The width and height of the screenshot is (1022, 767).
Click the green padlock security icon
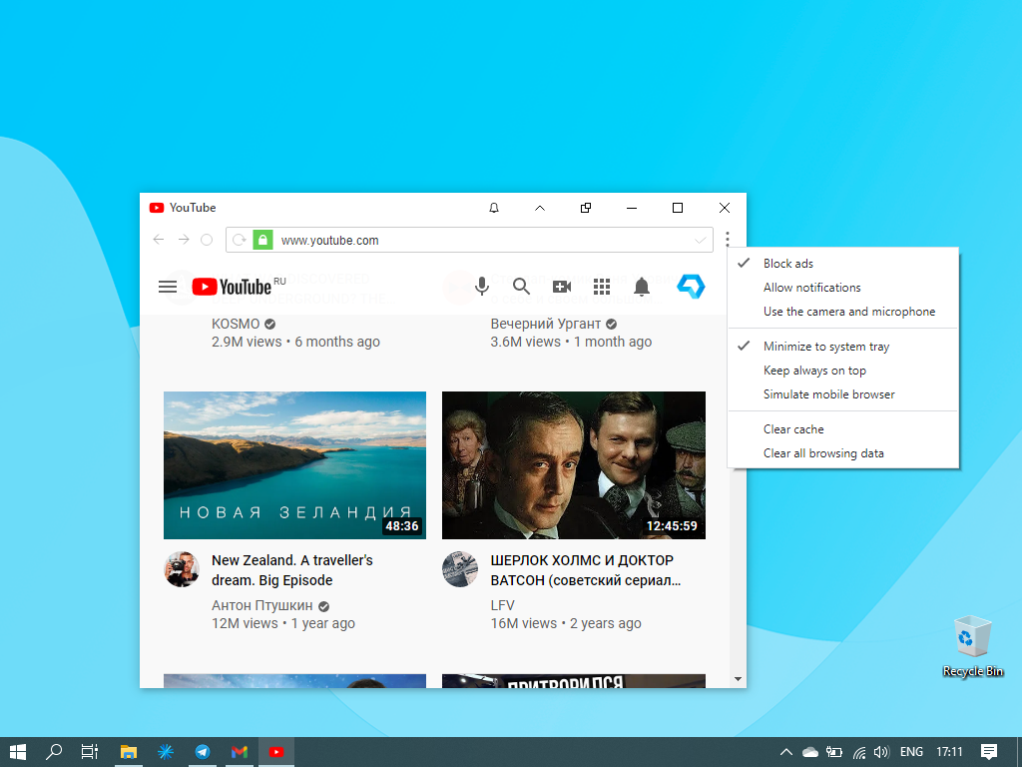click(x=262, y=240)
